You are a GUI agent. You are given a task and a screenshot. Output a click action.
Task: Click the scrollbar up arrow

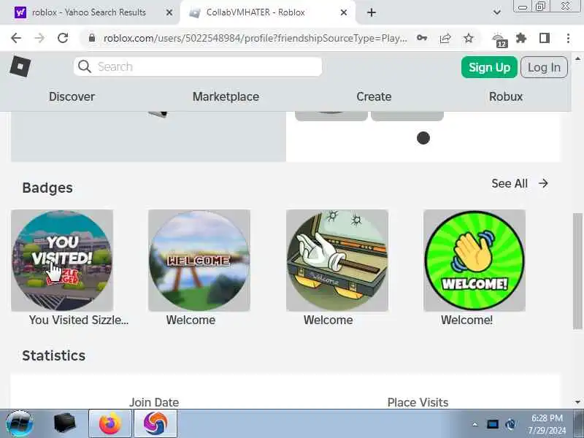[577, 58]
